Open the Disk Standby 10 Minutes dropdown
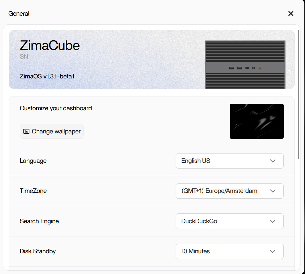305x274 pixels. coord(229,251)
